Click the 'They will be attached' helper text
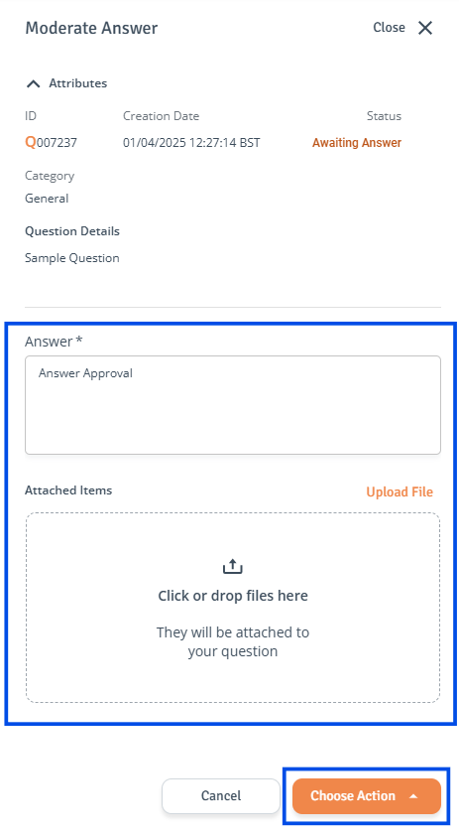 (x=232, y=641)
